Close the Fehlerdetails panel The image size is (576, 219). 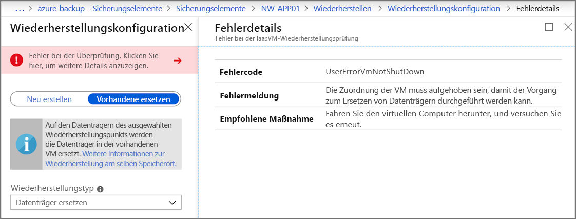(x=568, y=27)
